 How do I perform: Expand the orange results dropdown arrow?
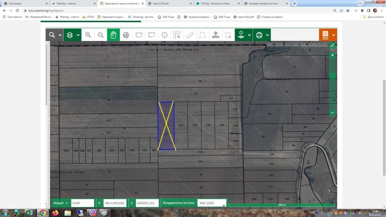coord(334,35)
